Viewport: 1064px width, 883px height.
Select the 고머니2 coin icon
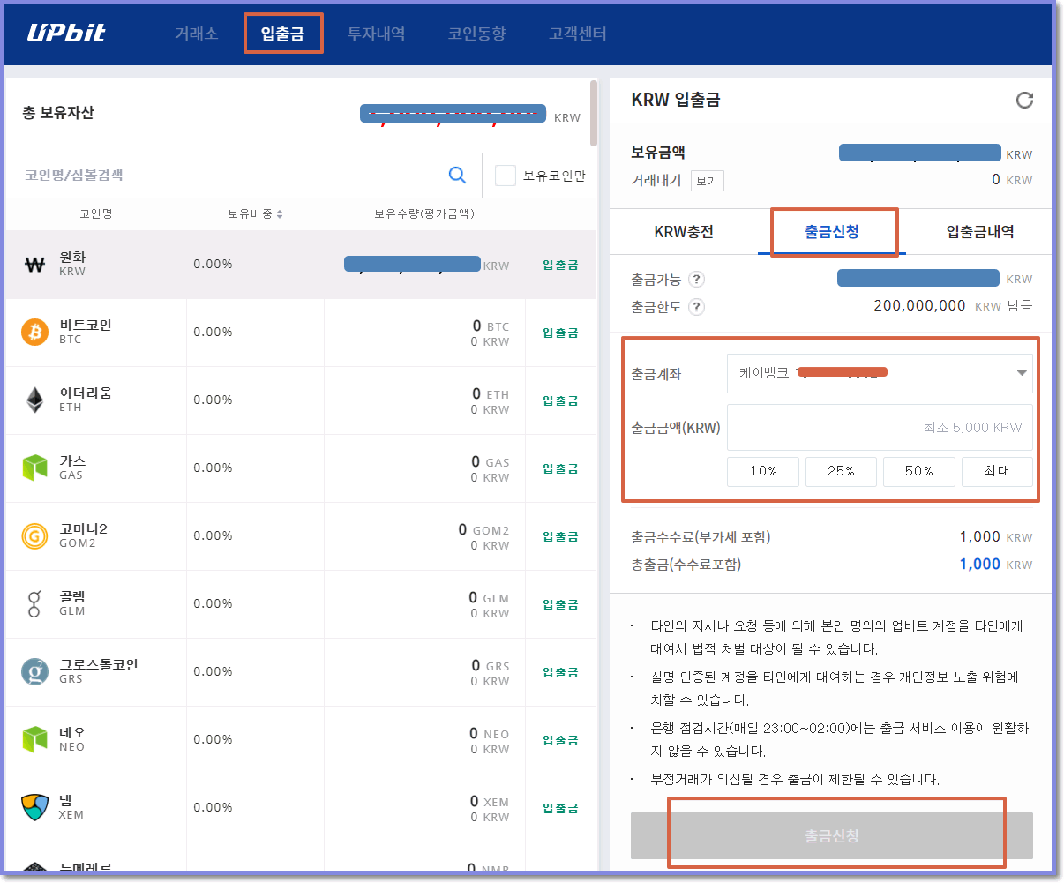tap(34, 535)
